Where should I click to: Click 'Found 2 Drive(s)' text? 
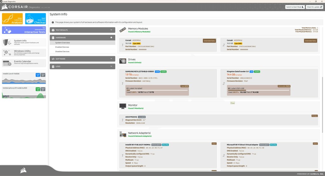[x=135, y=63]
